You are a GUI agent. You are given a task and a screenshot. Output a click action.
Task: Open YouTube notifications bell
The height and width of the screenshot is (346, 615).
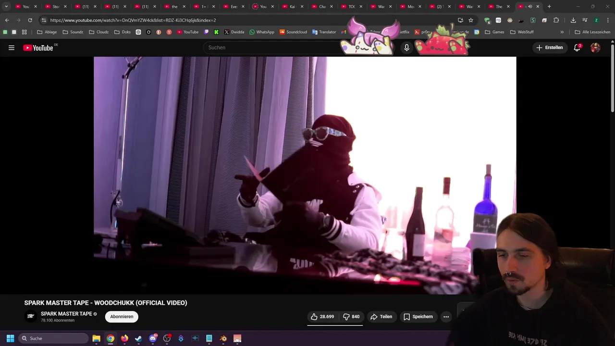(577, 48)
